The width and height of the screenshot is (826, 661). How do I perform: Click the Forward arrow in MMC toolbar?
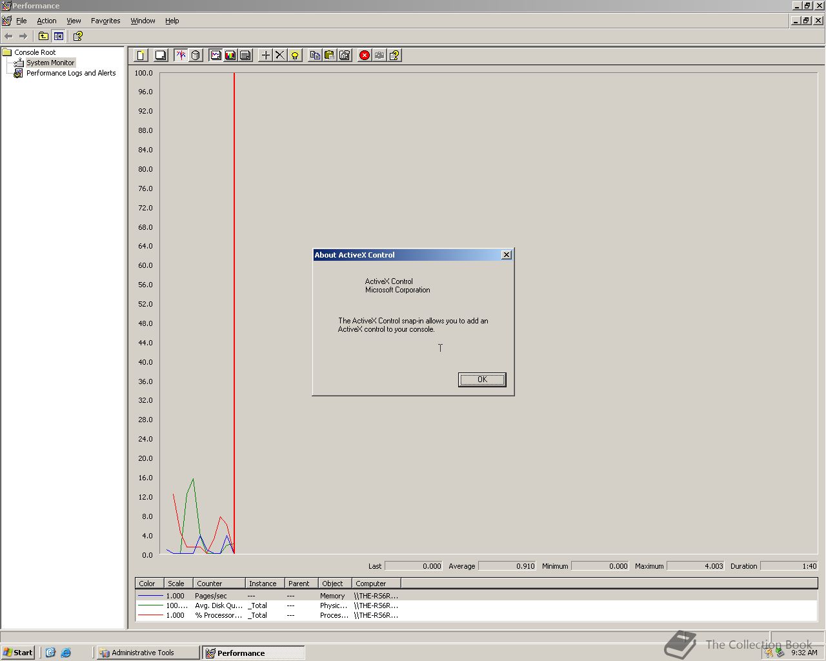click(x=23, y=36)
